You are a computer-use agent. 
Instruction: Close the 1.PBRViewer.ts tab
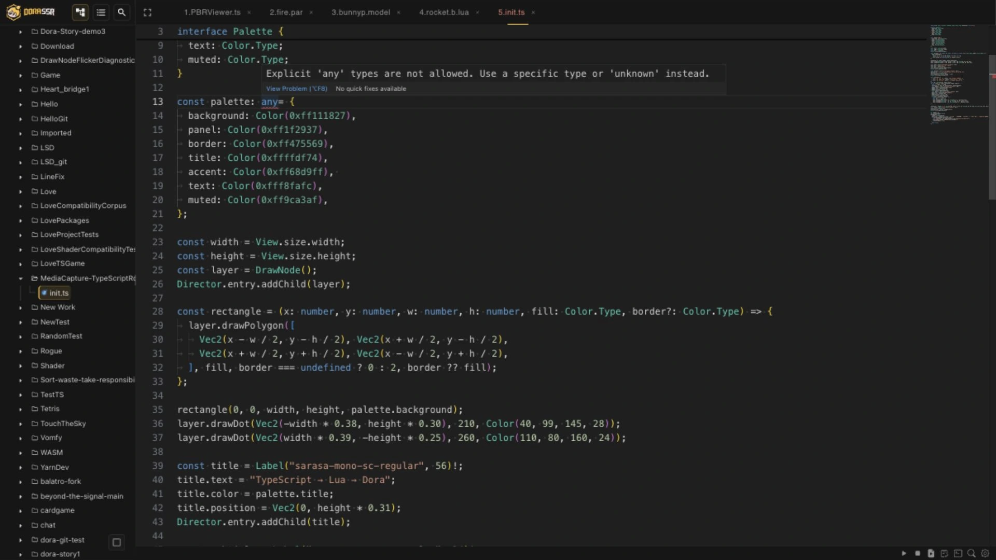coord(249,12)
